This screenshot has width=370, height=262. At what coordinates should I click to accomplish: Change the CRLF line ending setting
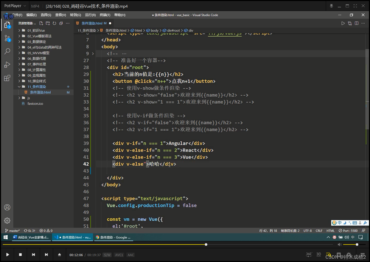pyautogui.click(x=319, y=231)
